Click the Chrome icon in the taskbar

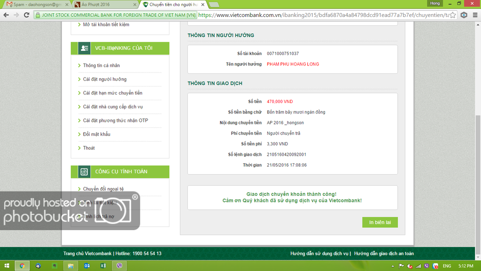(22, 266)
